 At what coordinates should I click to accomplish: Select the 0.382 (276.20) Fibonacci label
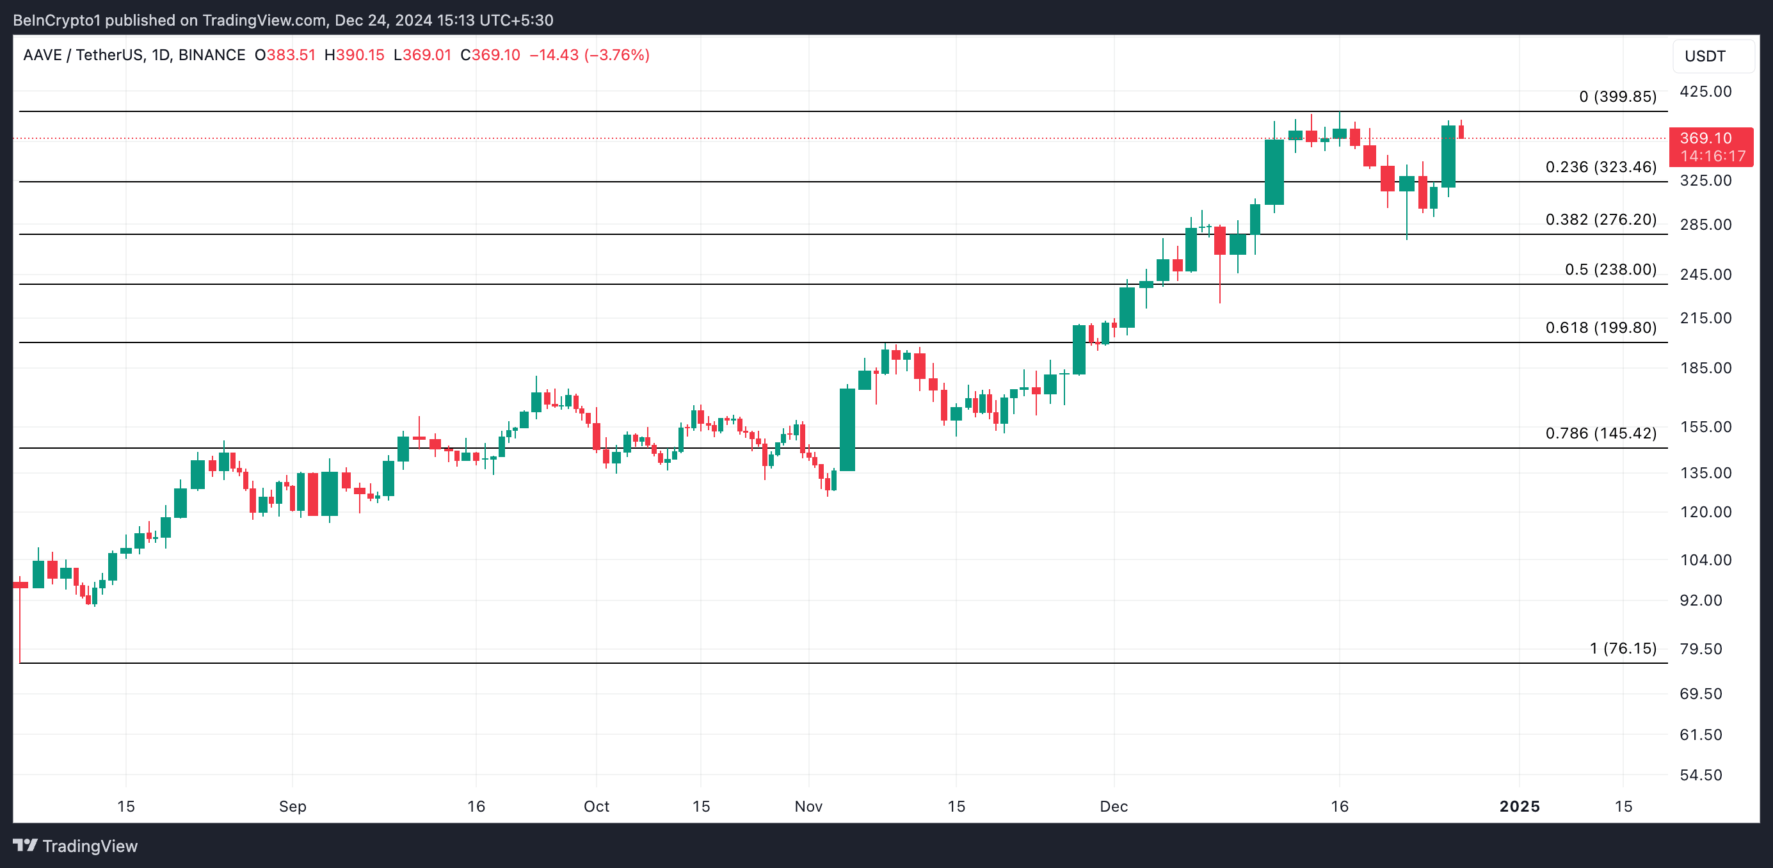point(1600,220)
